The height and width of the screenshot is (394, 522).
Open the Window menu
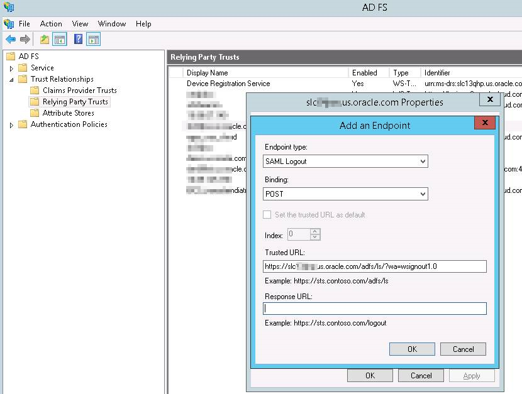pos(112,24)
